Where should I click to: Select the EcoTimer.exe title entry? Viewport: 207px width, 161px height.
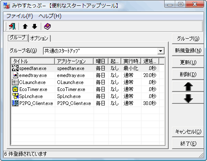coord(33,89)
